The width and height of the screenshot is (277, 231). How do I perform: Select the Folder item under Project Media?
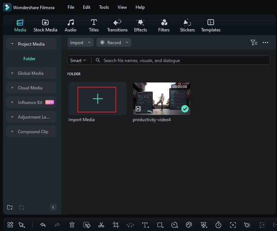tap(29, 59)
